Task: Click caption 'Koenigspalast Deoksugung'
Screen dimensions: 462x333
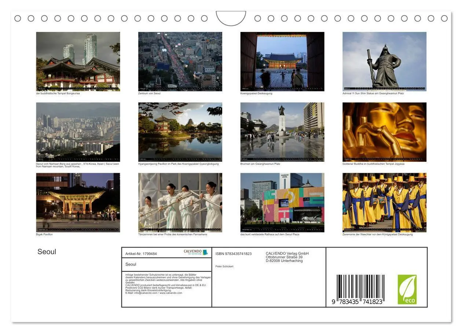Action: (x=256, y=93)
